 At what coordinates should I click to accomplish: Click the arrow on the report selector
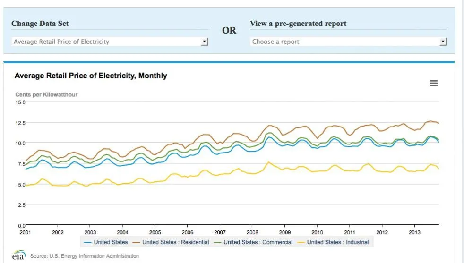(443, 42)
